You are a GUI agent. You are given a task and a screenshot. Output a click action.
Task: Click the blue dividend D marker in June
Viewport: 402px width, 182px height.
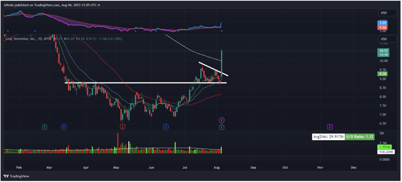click(166, 127)
